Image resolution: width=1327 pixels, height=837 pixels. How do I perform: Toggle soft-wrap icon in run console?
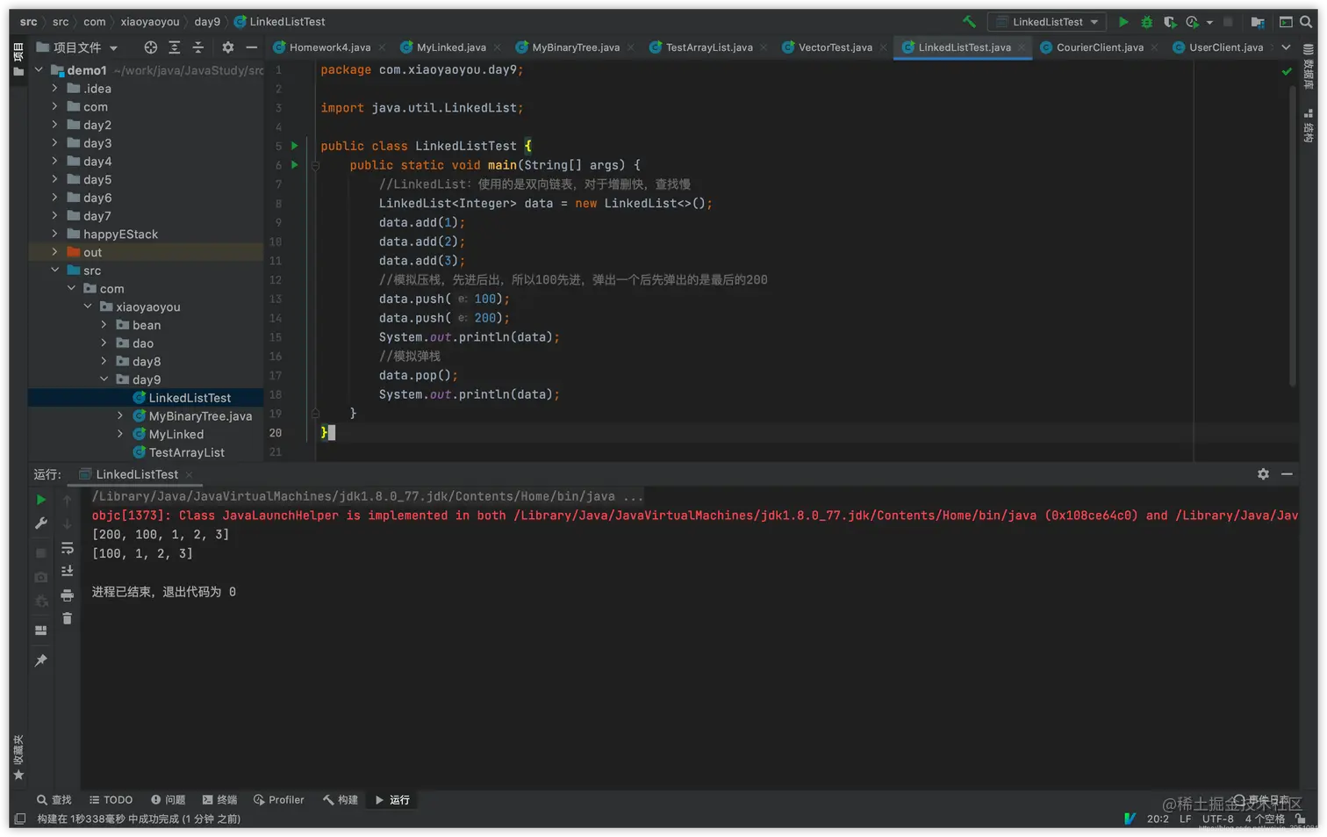tap(68, 548)
